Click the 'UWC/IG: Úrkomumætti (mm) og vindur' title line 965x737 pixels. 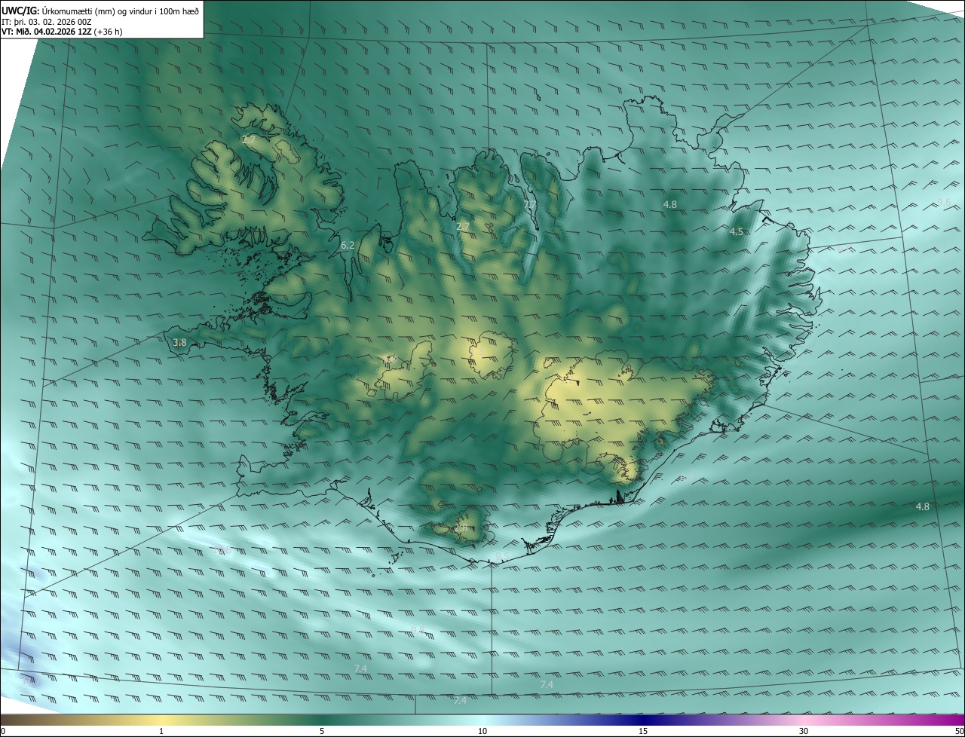tap(100, 10)
